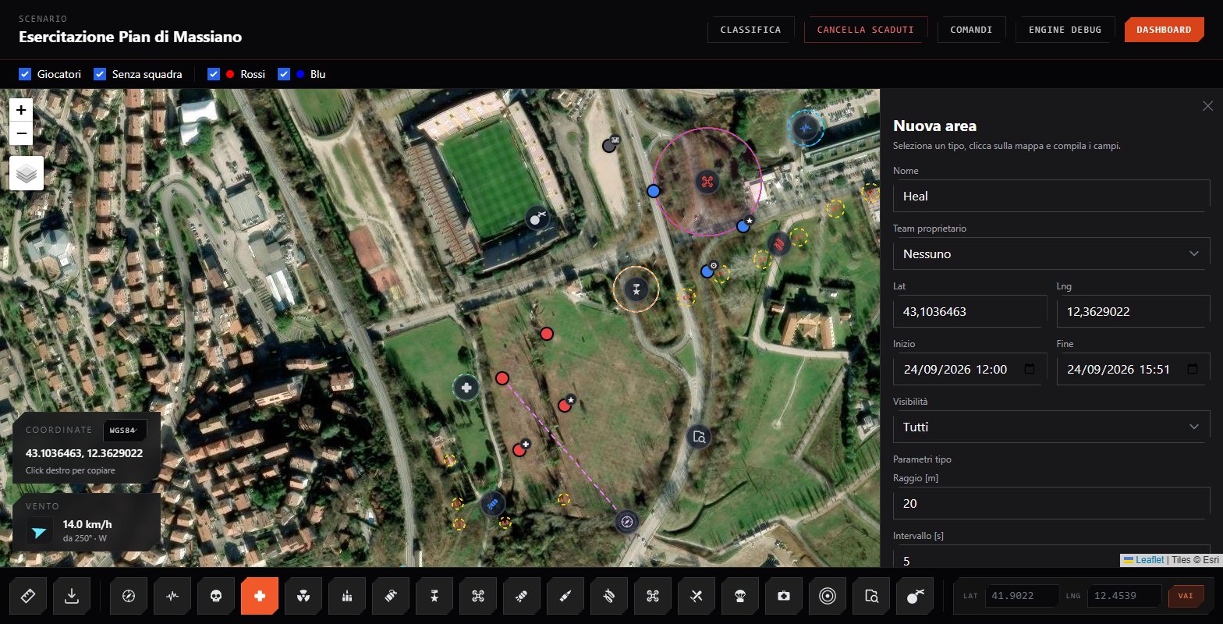Toggle the WGS84 coordinate format
The height and width of the screenshot is (624, 1223).
coord(125,431)
